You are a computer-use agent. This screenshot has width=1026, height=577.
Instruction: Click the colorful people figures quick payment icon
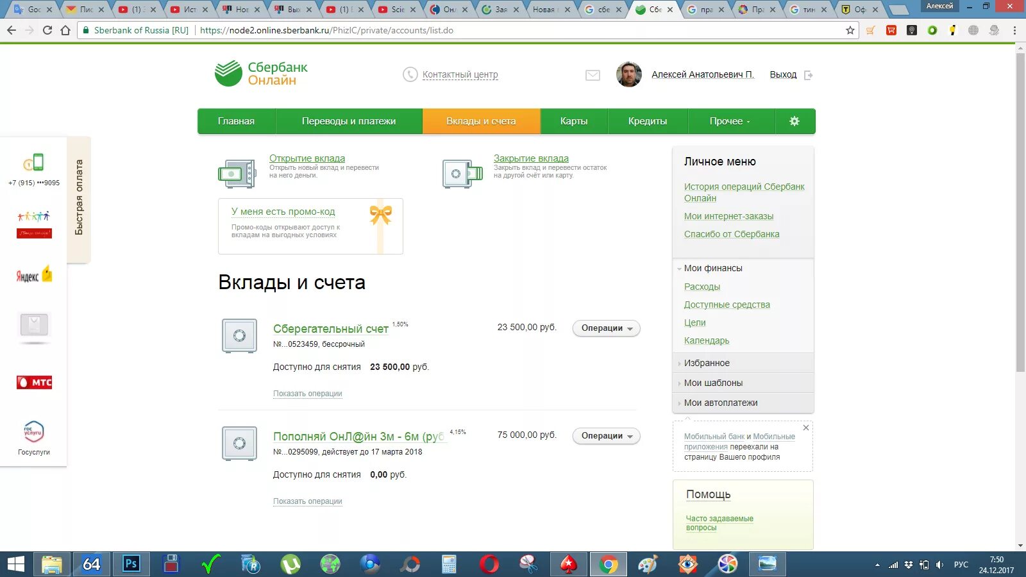tap(34, 224)
